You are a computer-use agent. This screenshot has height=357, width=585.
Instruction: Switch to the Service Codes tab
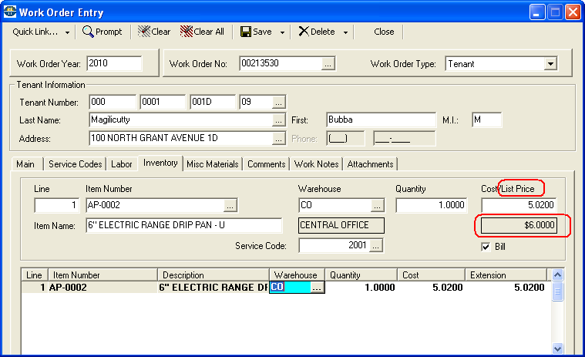(x=75, y=163)
